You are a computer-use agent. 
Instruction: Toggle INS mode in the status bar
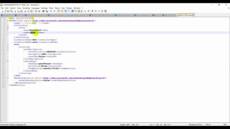click(225, 125)
